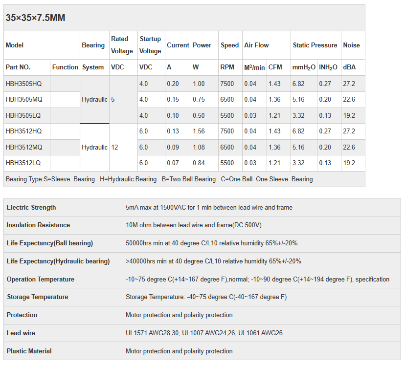Click the Insulation Resistance row label
The height and width of the screenshot is (367, 405).
tap(38, 225)
